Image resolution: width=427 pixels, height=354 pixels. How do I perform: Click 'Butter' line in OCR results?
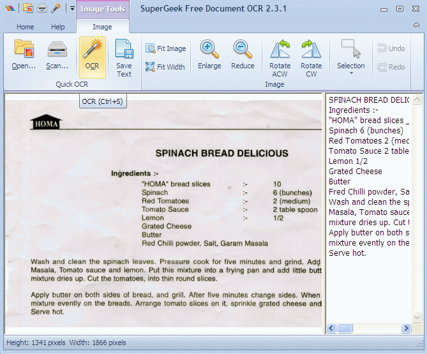(340, 182)
